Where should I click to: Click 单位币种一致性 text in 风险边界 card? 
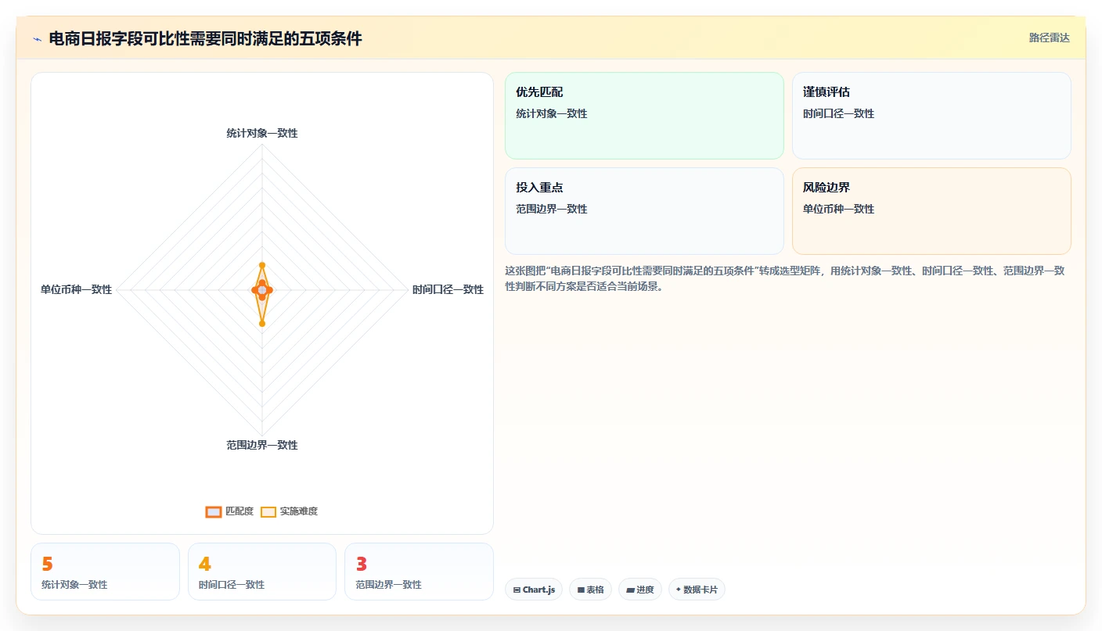tap(838, 209)
